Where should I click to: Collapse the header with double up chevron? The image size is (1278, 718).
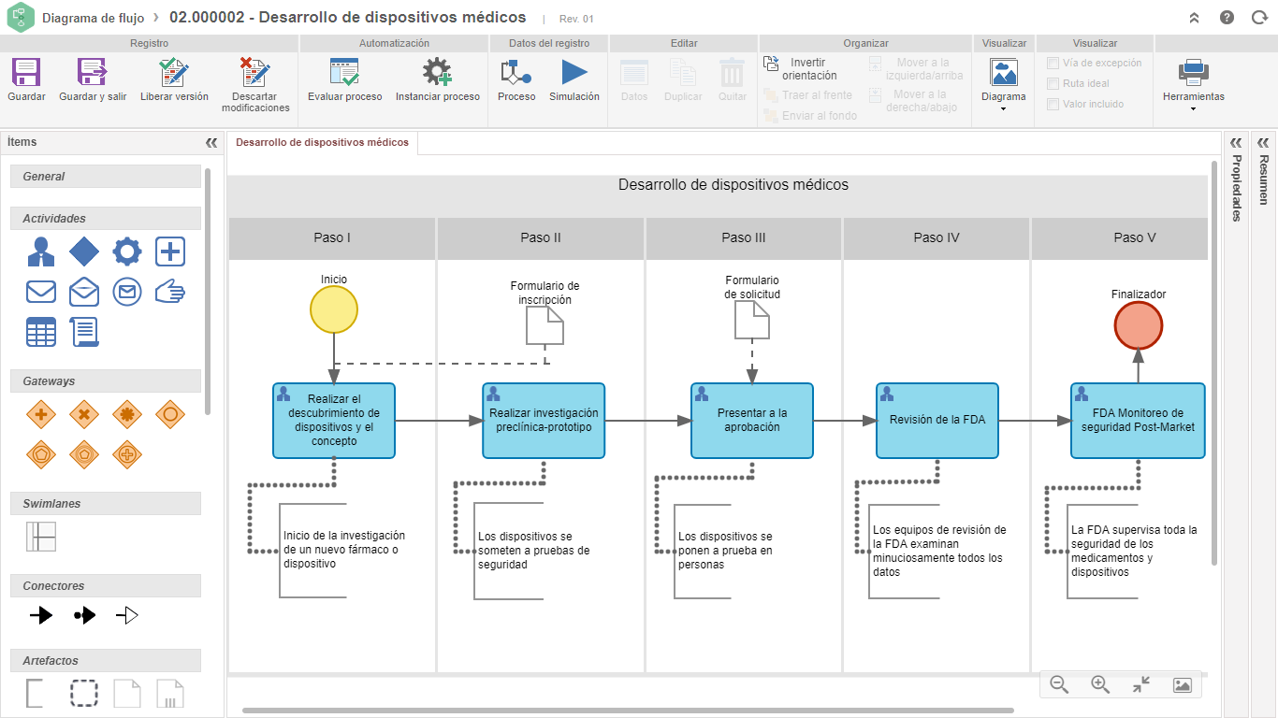click(1194, 17)
